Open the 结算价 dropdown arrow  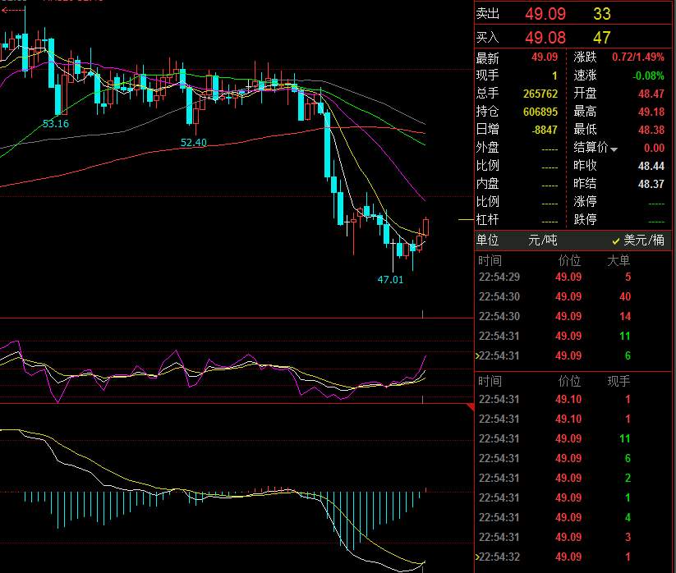pos(614,149)
